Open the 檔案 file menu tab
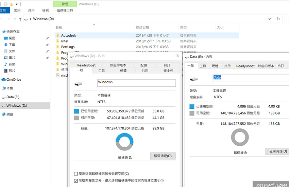The height and width of the screenshot is (187, 289). (x=3, y=10)
